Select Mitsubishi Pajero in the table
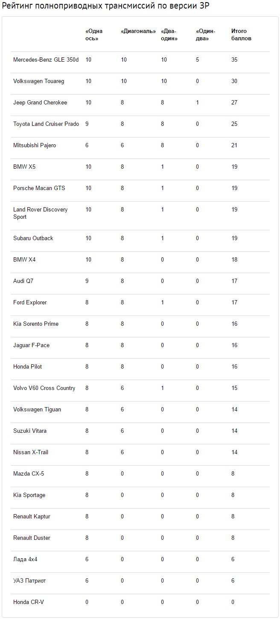 35,146
